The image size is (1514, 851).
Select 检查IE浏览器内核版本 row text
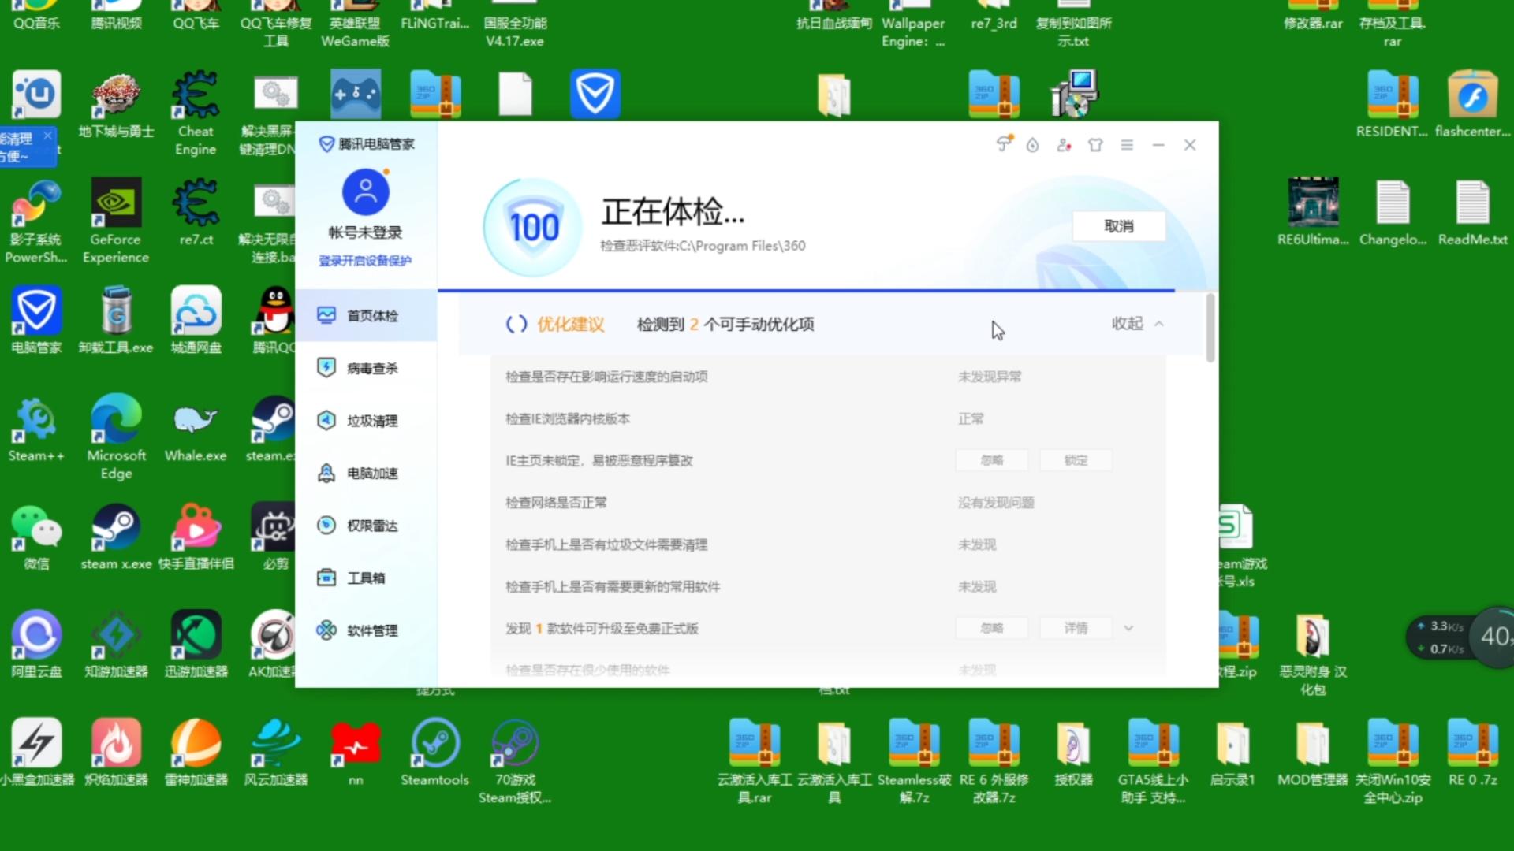pos(568,418)
